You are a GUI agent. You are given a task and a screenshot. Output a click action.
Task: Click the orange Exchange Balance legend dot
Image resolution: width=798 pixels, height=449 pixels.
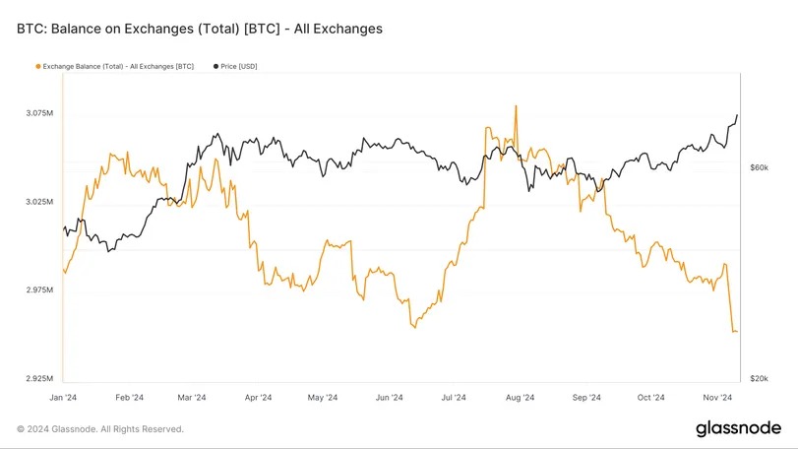pyautogui.click(x=37, y=66)
